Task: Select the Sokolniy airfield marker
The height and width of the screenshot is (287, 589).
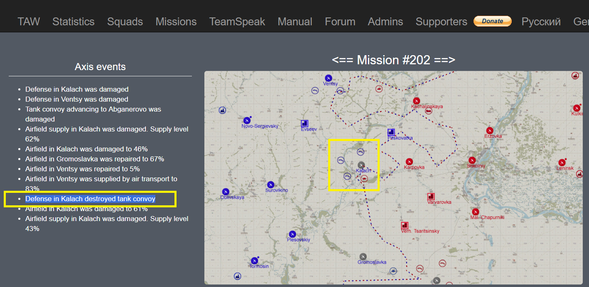Action: click(x=472, y=161)
